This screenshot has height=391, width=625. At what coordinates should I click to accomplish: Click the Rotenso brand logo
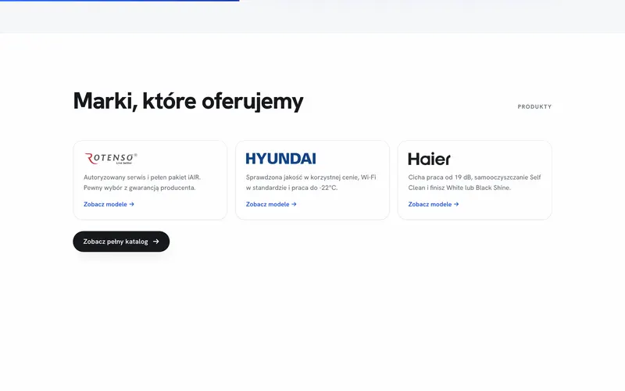click(x=111, y=159)
